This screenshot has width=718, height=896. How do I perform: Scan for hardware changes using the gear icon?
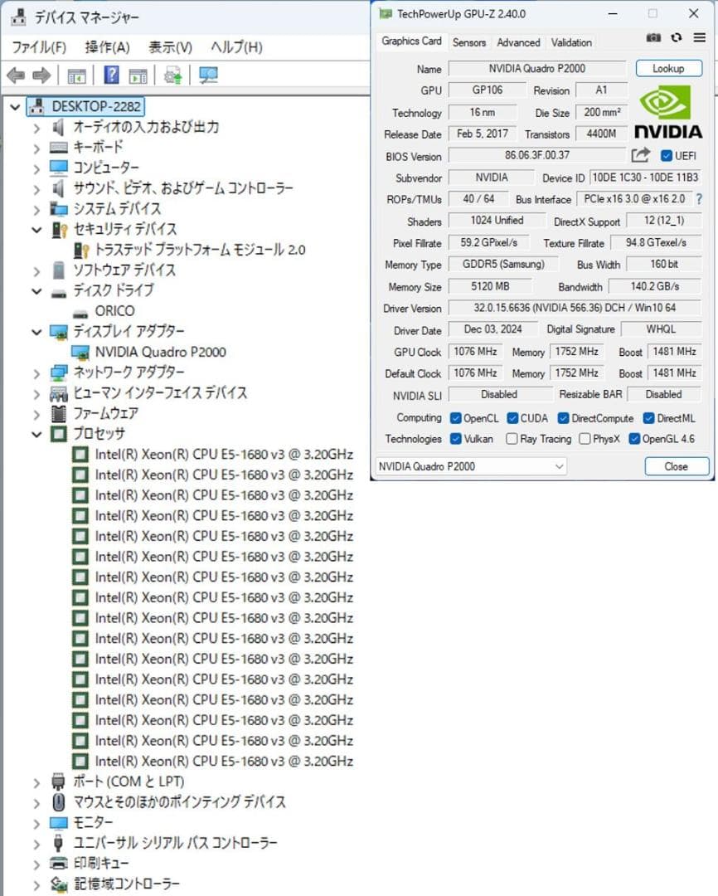pyautogui.click(x=172, y=75)
